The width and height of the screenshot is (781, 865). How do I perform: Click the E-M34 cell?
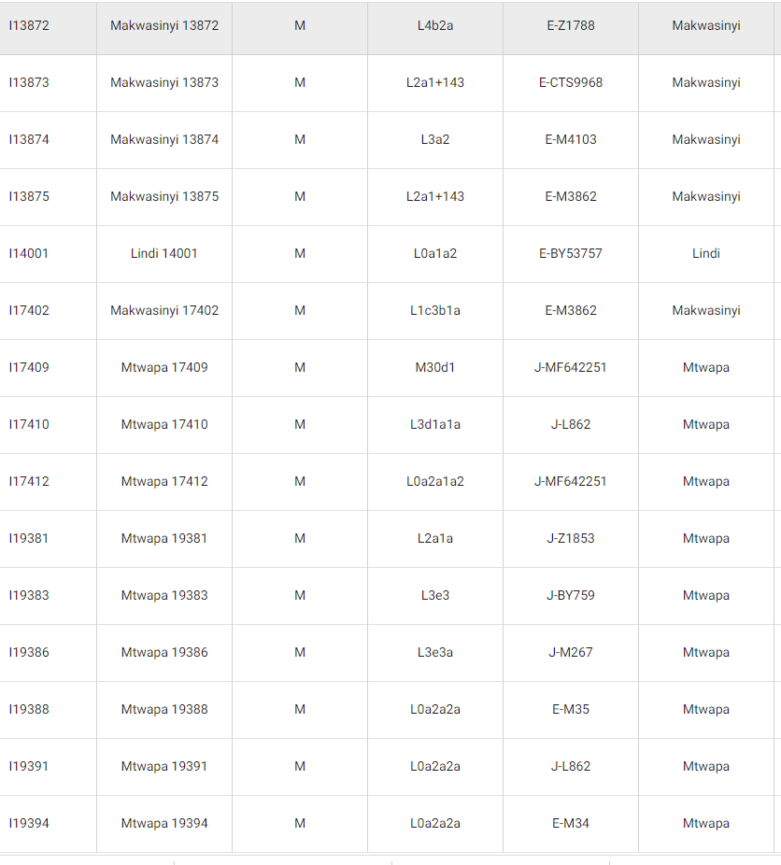(x=571, y=824)
